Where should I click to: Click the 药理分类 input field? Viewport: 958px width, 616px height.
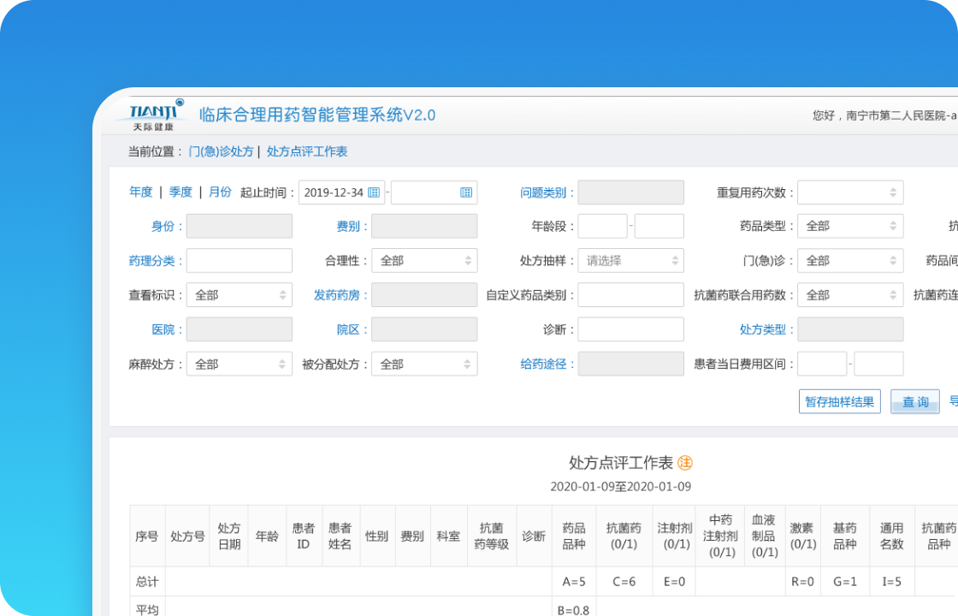pyautogui.click(x=239, y=261)
